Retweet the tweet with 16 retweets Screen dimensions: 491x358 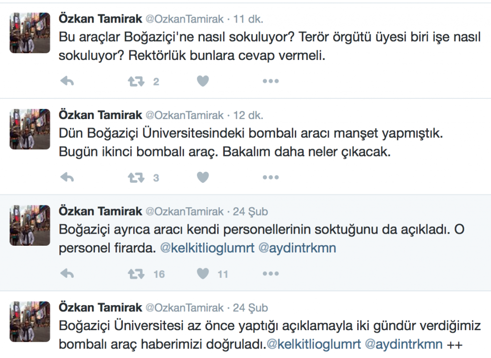pos(136,274)
